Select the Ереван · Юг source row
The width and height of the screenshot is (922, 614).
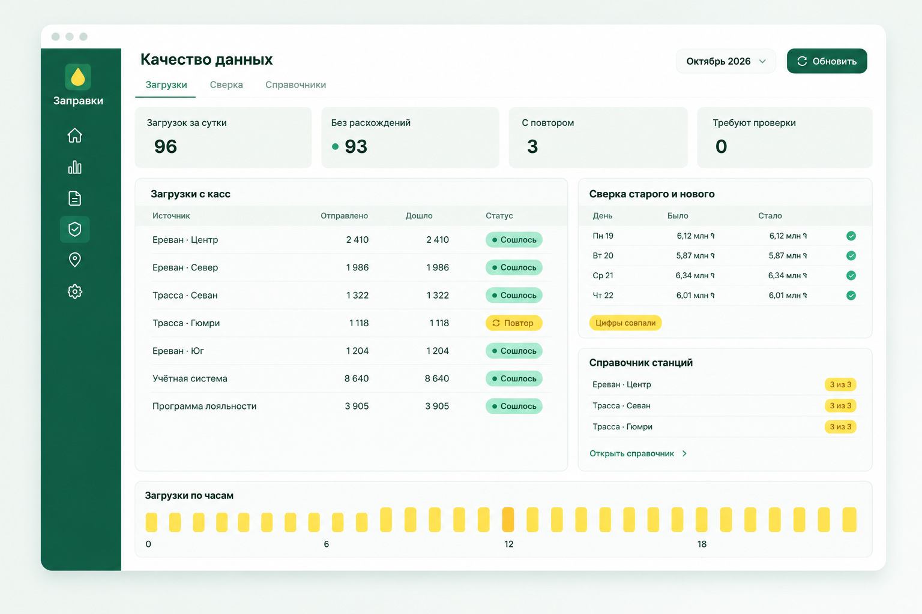click(351, 351)
